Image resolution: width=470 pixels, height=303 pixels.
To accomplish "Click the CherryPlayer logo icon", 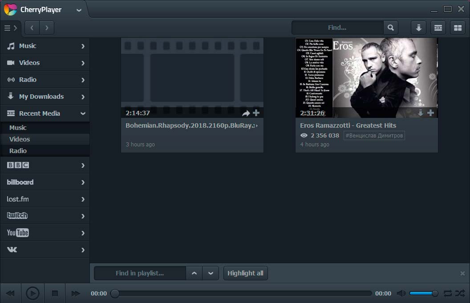I will 10,10.
